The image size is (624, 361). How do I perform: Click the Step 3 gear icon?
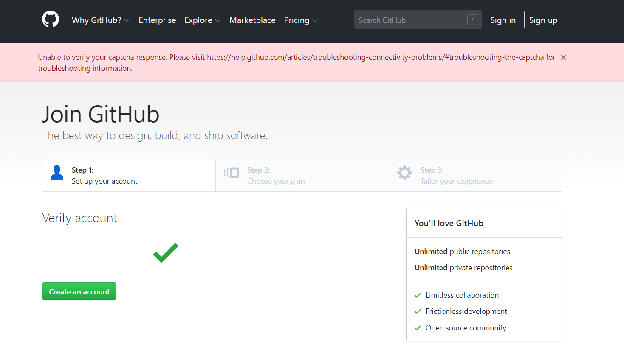(404, 172)
